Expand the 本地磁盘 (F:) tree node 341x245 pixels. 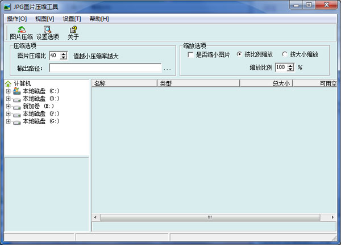[x=9, y=114]
